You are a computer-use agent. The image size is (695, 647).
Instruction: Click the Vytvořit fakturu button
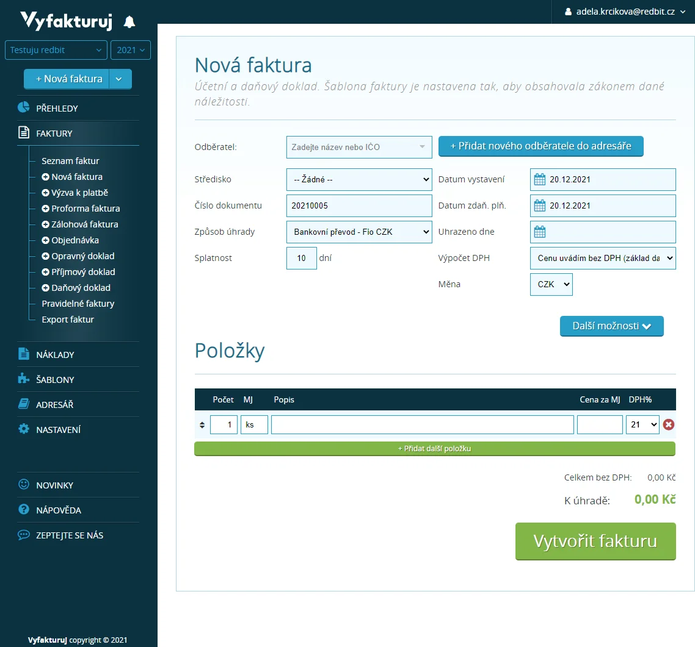tap(595, 541)
